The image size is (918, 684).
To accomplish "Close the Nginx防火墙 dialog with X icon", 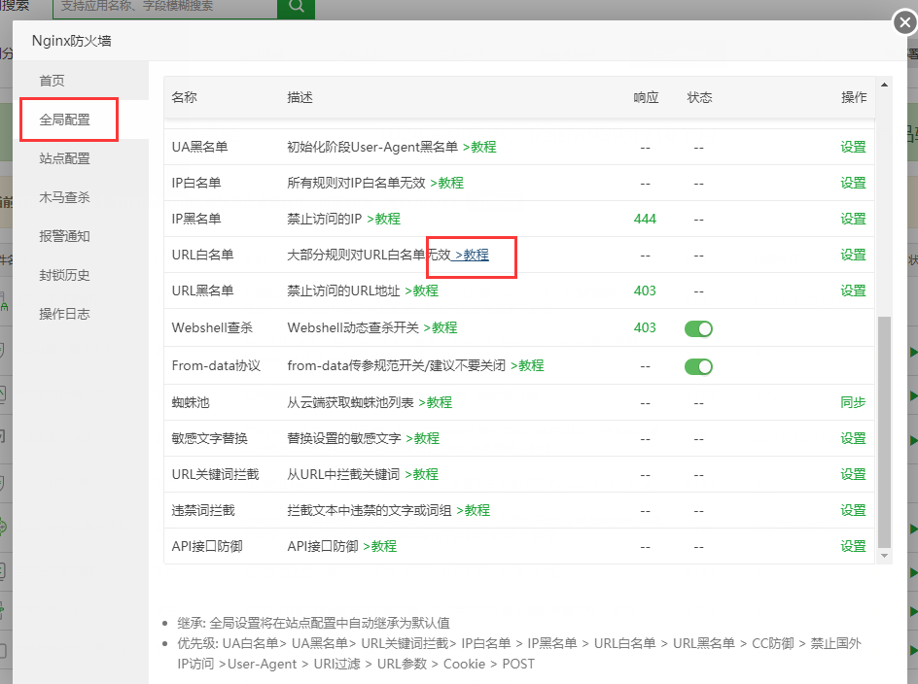I will (x=905, y=22).
